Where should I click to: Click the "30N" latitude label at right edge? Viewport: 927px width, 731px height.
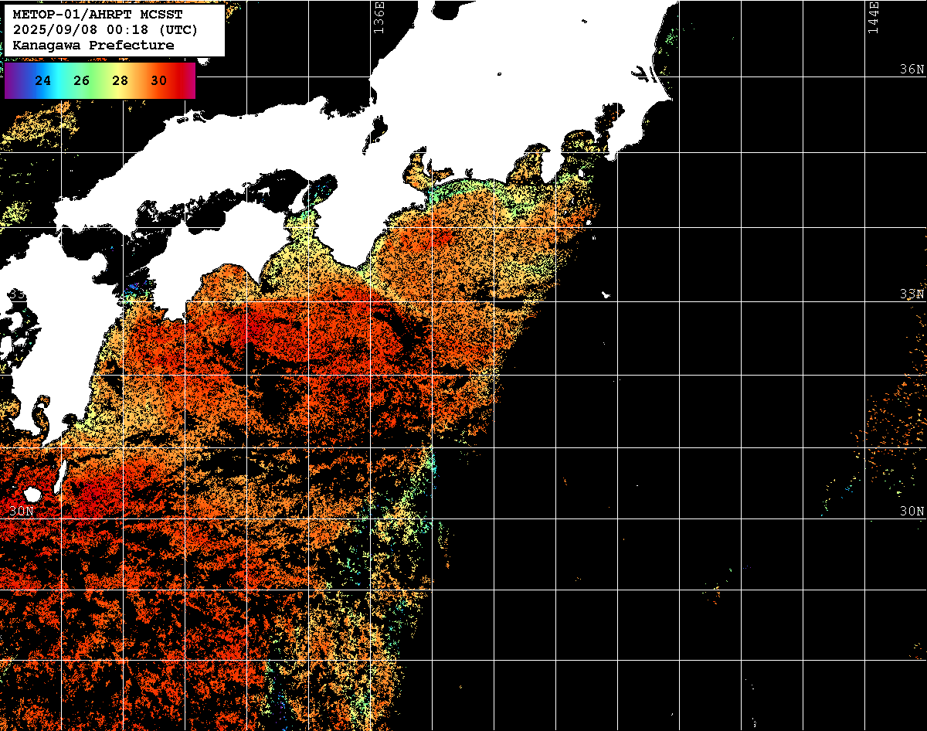tap(912, 511)
